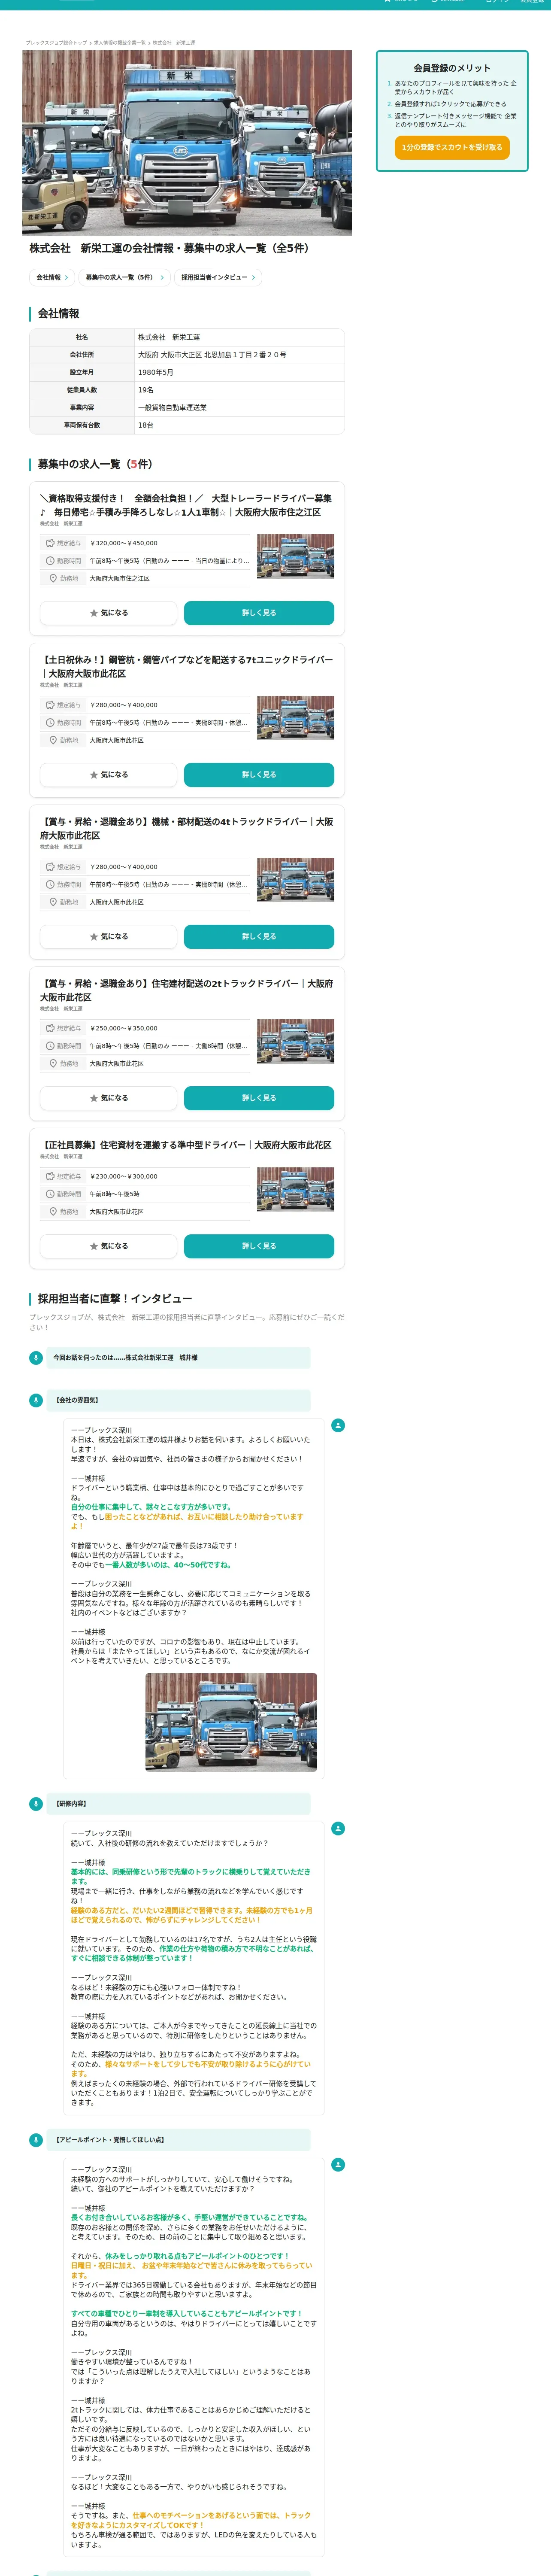Image resolution: width=551 pixels, height=2576 pixels.
Task: Toggle 気になる for the 2tトラック driver job
Action: coord(108,1098)
